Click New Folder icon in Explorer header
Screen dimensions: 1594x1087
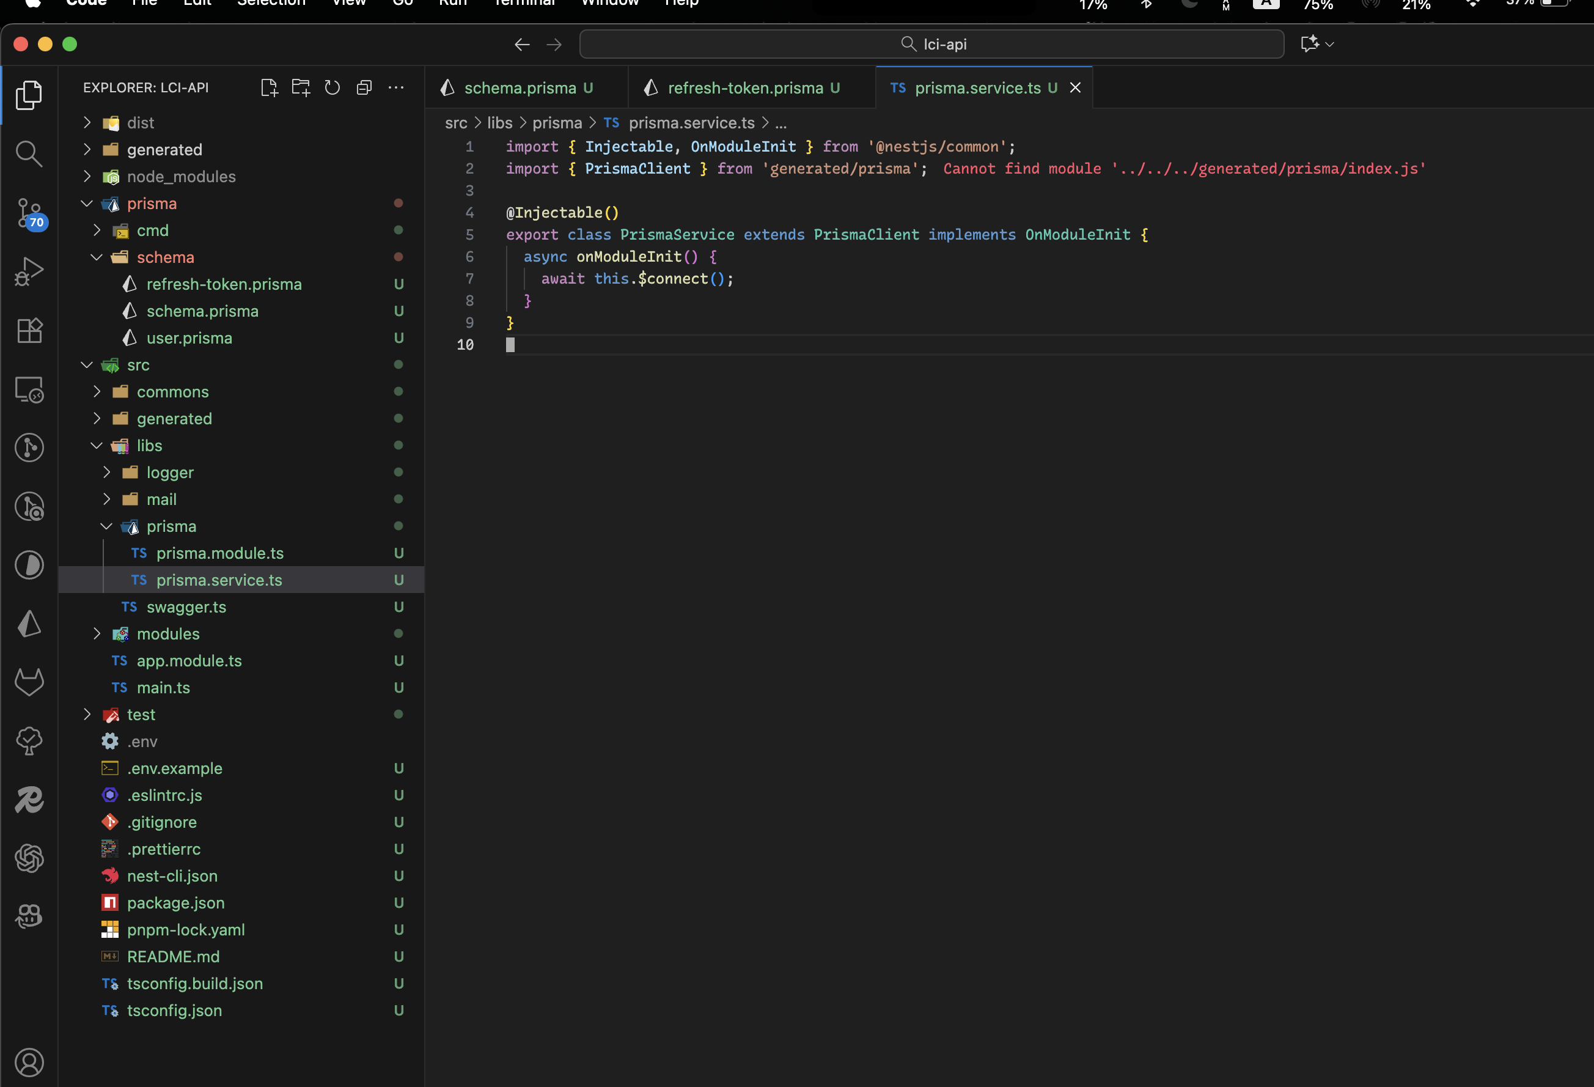pos(301,88)
